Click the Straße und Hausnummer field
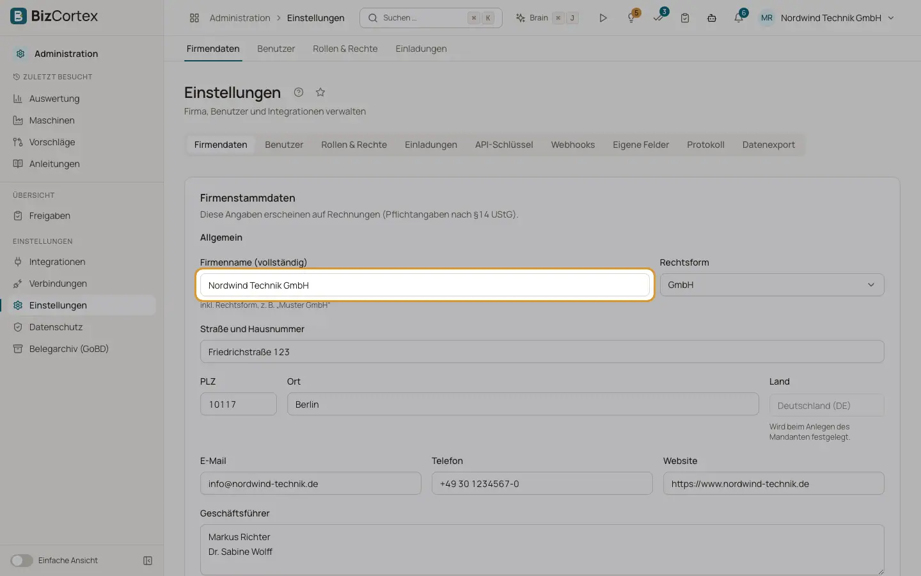 [x=542, y=351]
